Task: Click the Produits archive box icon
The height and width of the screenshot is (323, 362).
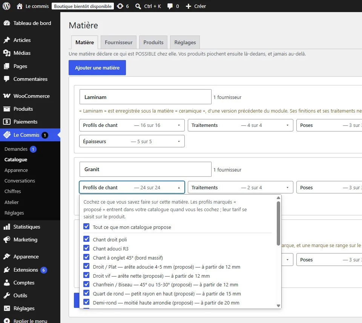Action: point(7,109)
